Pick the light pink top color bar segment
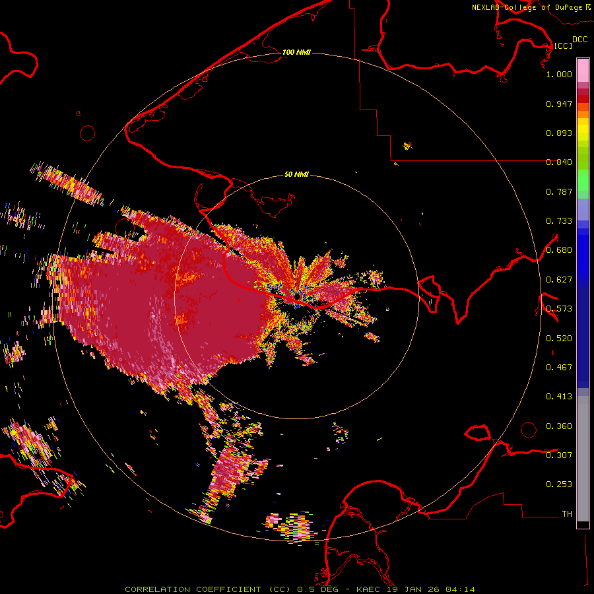This screenshot has height=594, width=594. [583, 70]
